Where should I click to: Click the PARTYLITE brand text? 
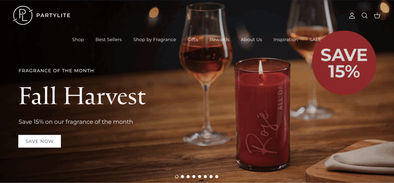pyautogui.click(x=53, y=15)
